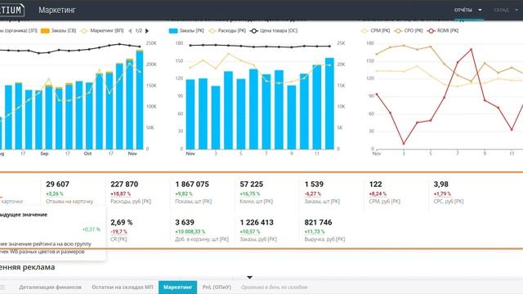Toggle CPM [РК] legend series
The image size is (523, 294).
click(375, 31)
